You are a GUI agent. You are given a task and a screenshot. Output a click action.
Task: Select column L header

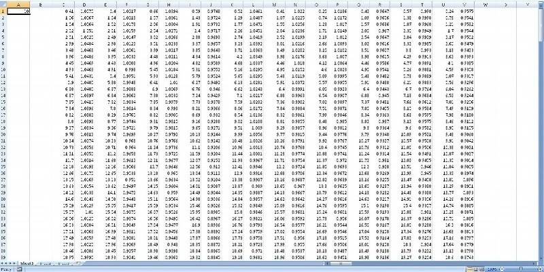pos(253,5)
